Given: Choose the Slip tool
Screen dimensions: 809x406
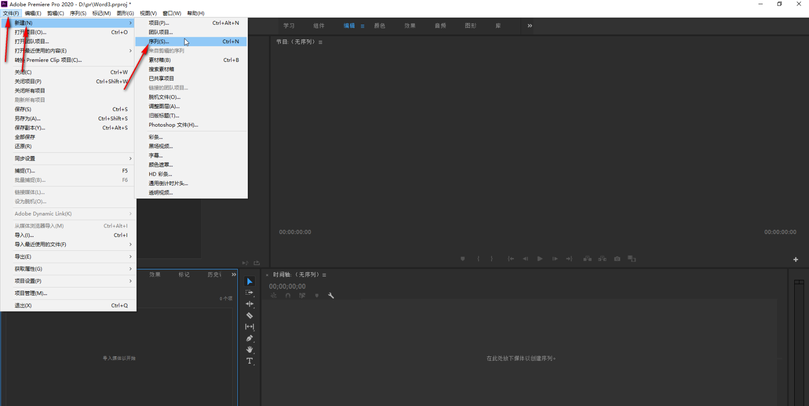Looking at the screenshot, I should coord(249,327).
